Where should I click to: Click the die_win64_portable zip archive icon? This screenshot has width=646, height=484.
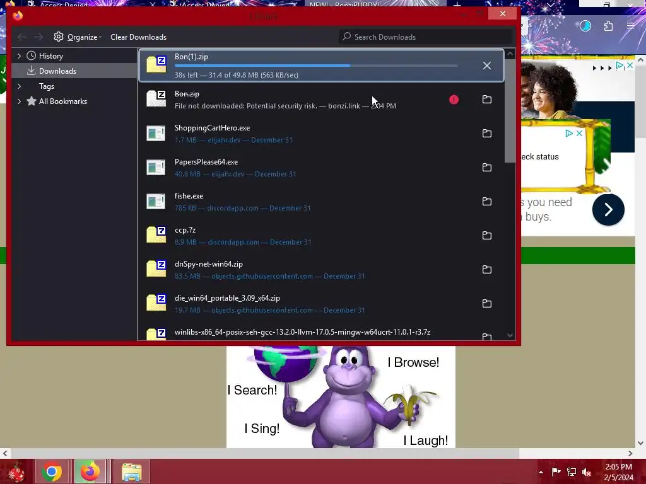click(156, 302)
